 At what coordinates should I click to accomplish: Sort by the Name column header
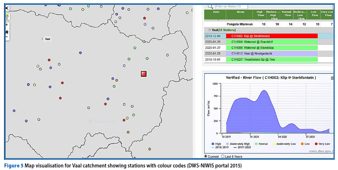pyautogui.click(x=240, y=12)
